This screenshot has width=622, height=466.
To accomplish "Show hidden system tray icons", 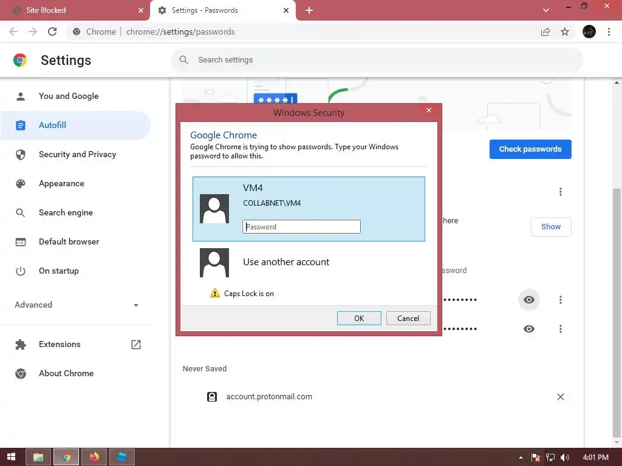I will (521, 458).
